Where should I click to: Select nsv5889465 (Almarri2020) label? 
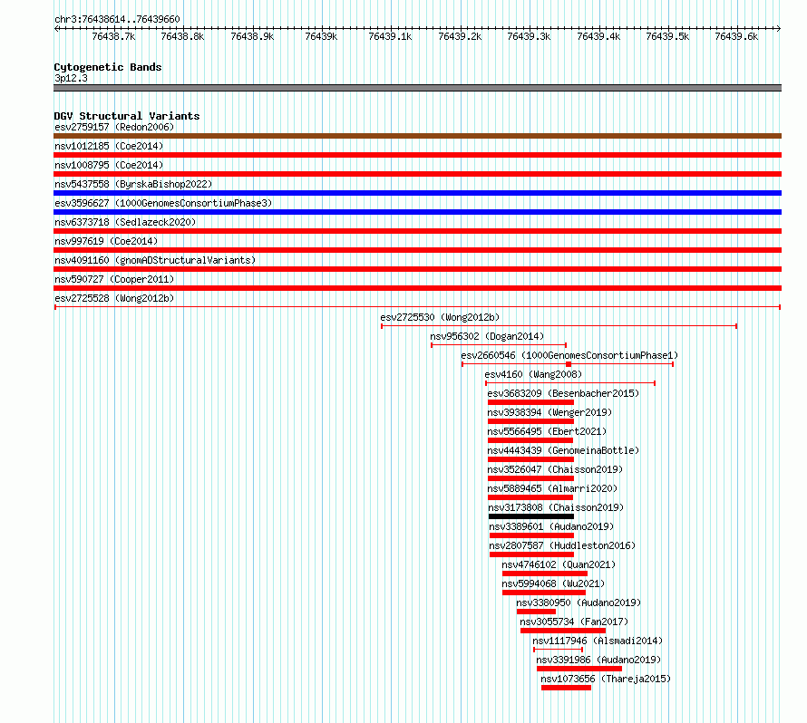click(x=552, y=488)
